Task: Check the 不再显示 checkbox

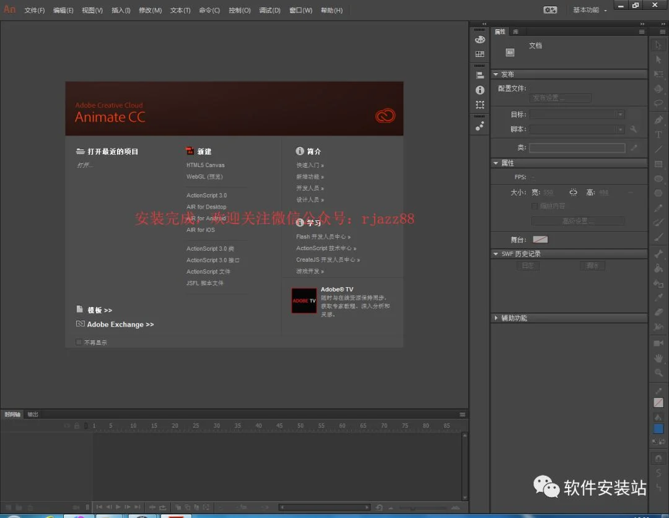Action: (x=79, y=342)
